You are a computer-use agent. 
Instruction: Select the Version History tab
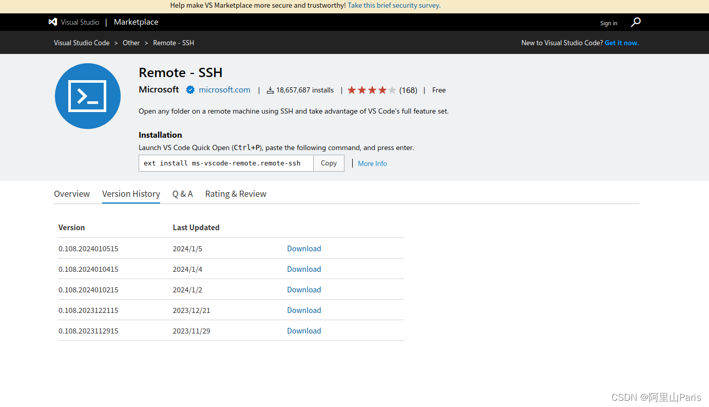(131, 194)
